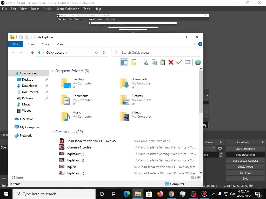266x199 pixels.
Task: Open Microsoft Edge from taskbar
Action: [x=127, y=194]
